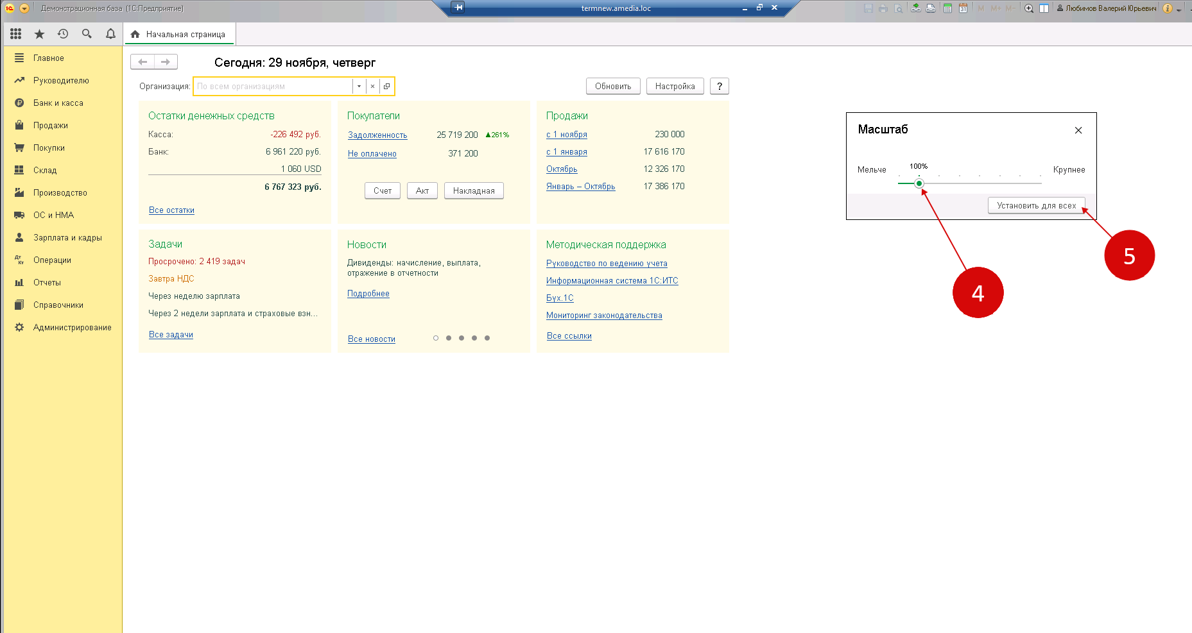Click the get link icon with green arrow
Screen dimensions: 1192x633
(916, 8)
